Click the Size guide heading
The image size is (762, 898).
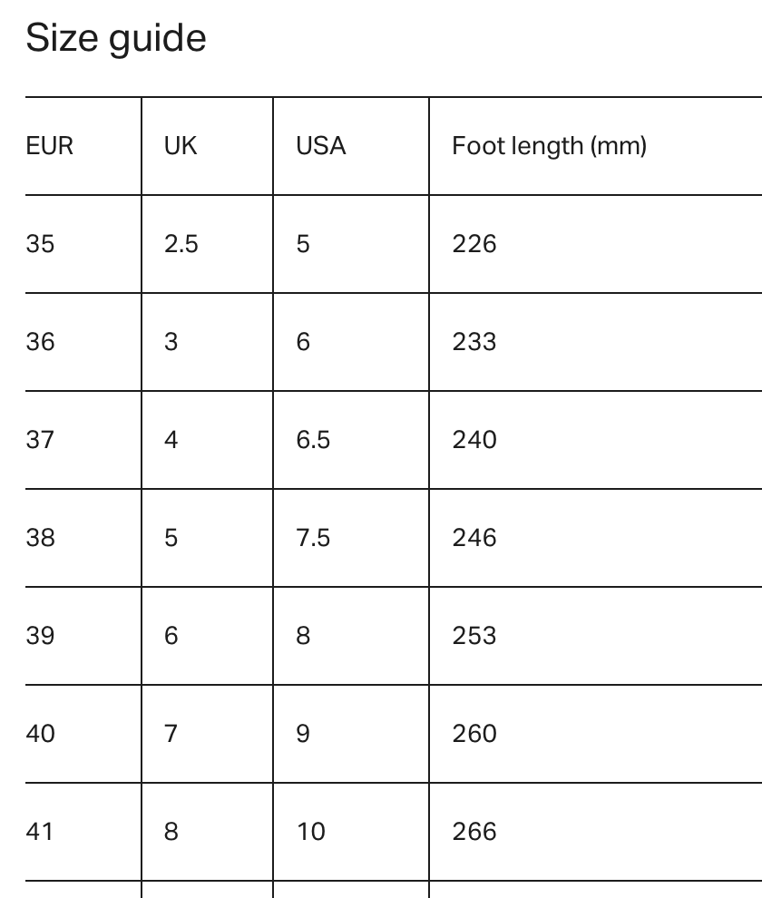coord(116,39)
